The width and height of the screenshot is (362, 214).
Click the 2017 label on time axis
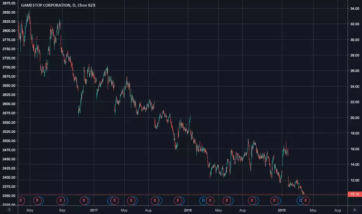pos(94,210)
